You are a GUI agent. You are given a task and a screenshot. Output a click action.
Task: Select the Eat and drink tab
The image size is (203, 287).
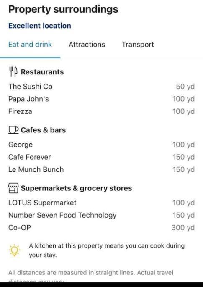click(30, 45)
